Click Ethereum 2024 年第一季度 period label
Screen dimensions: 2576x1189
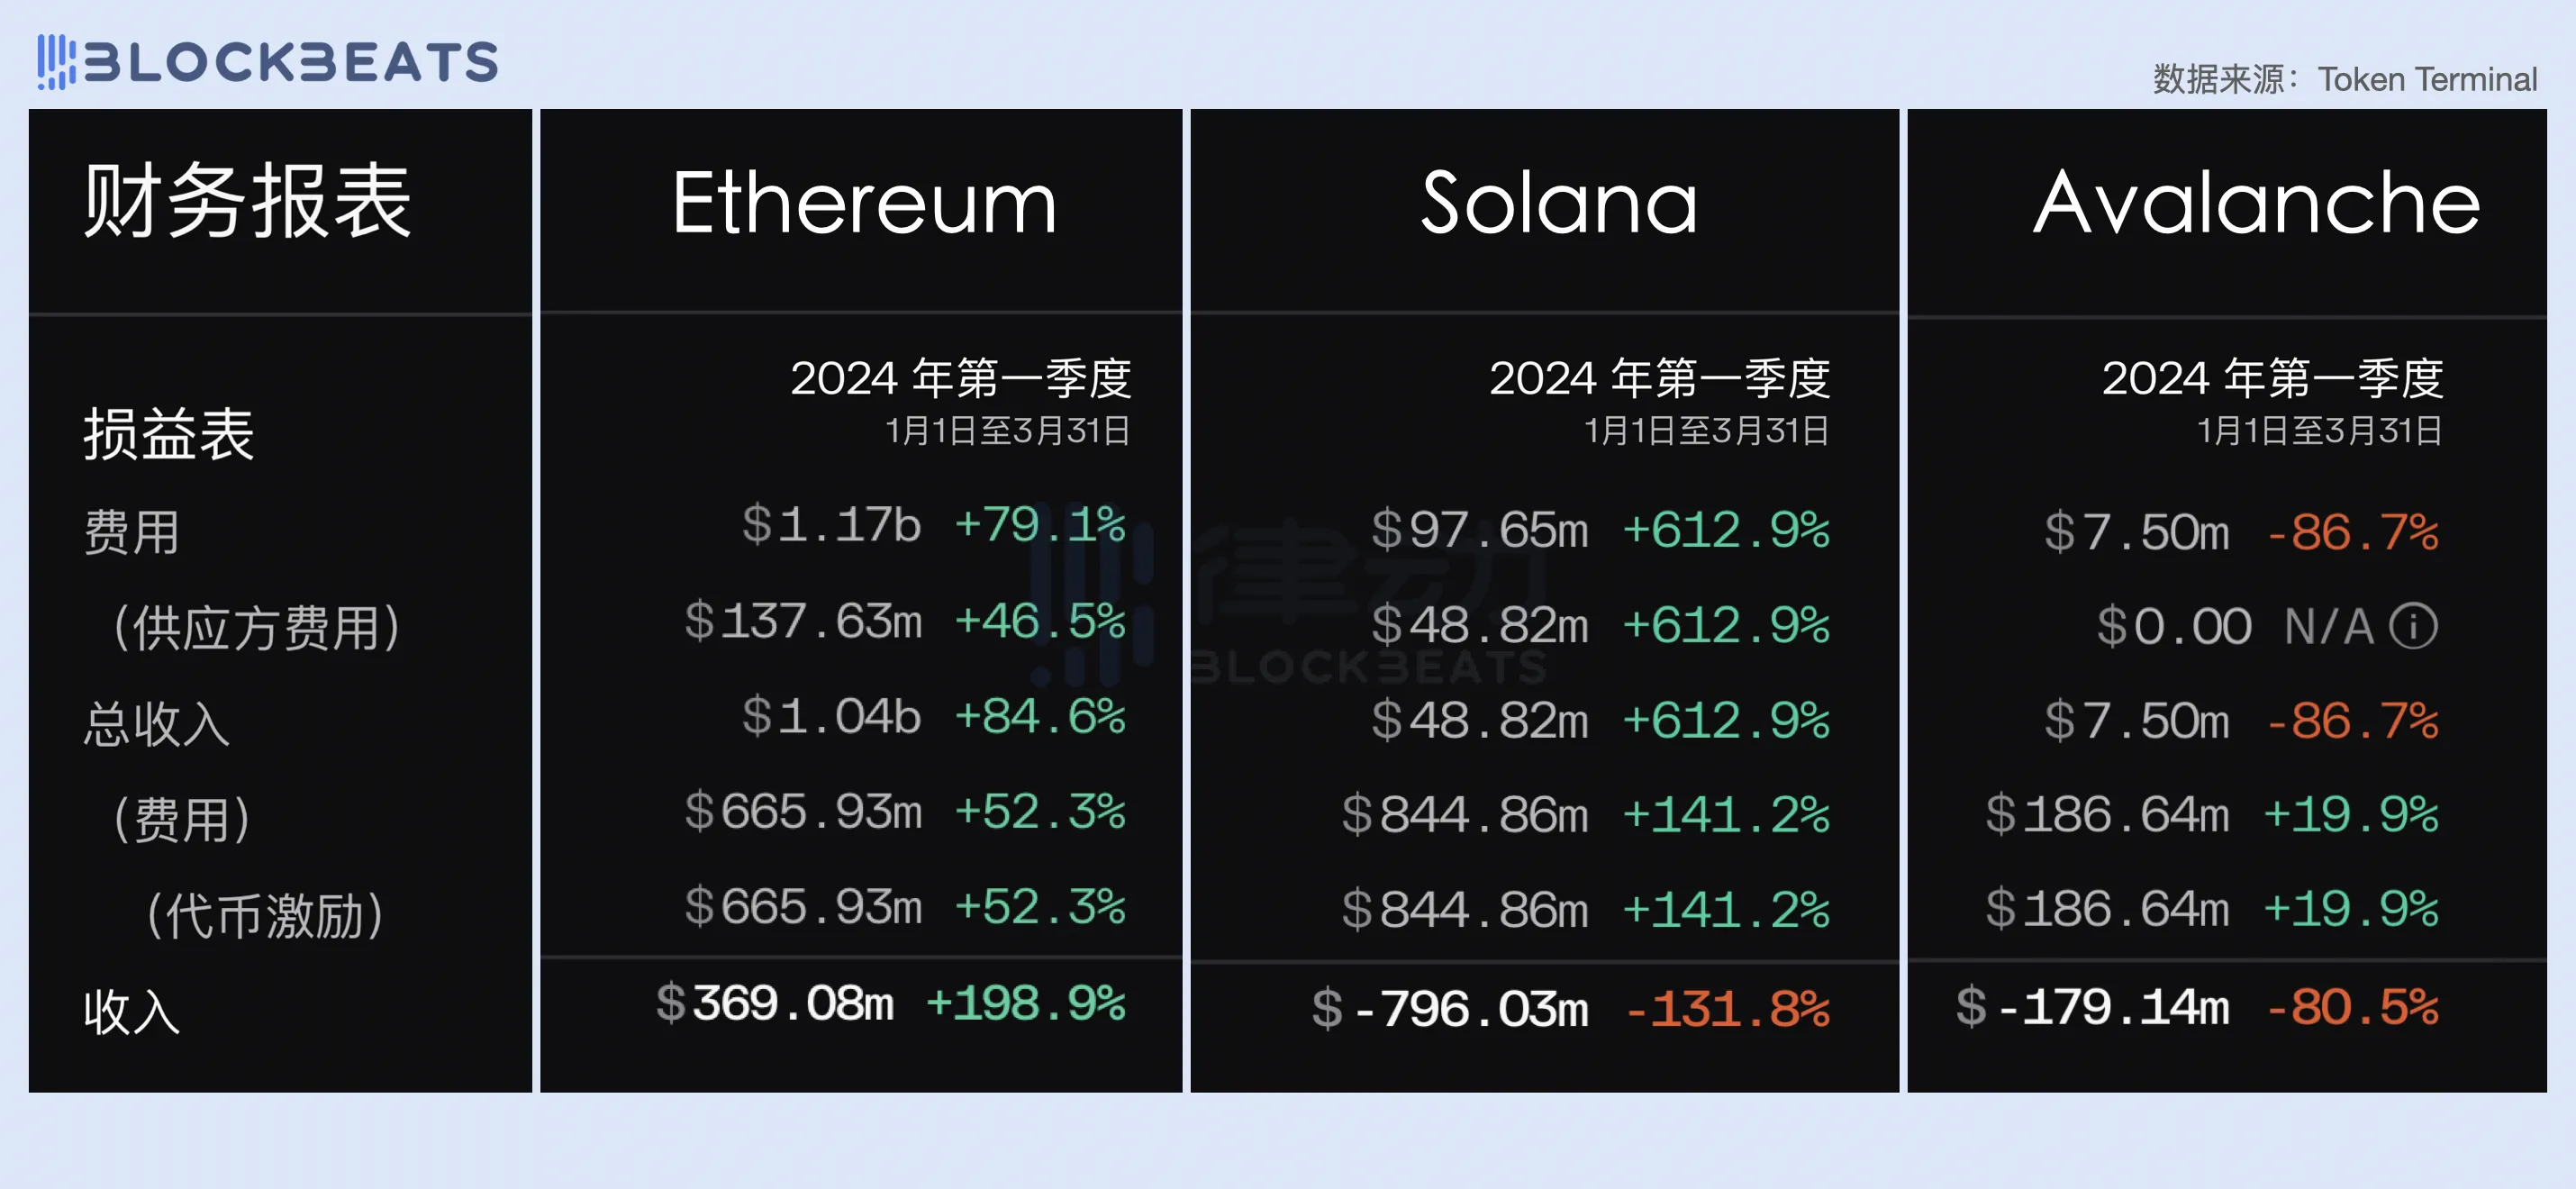[x=960, y=379]
